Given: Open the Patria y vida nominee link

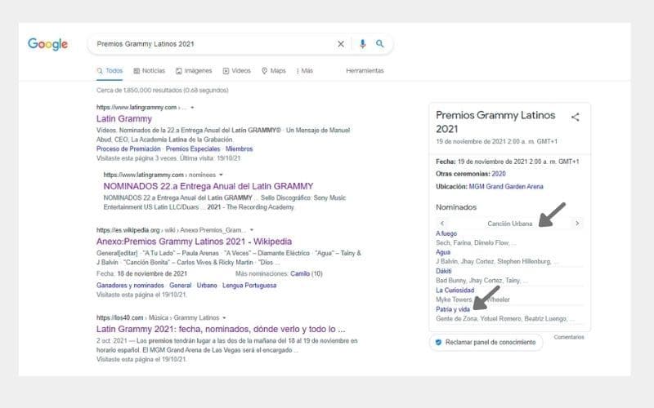Looking at the screenshot, I should [453, 309].
